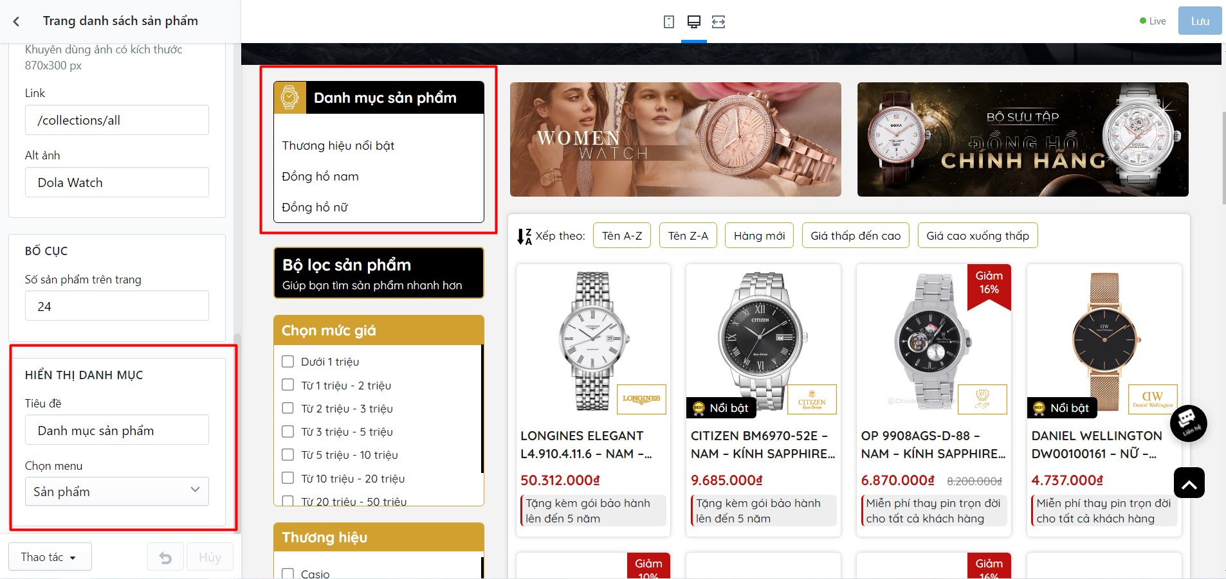Check Từ 3 triệu - 5 triệu filter
Viewport: 1226px width, 579px height.
point(288,431)
